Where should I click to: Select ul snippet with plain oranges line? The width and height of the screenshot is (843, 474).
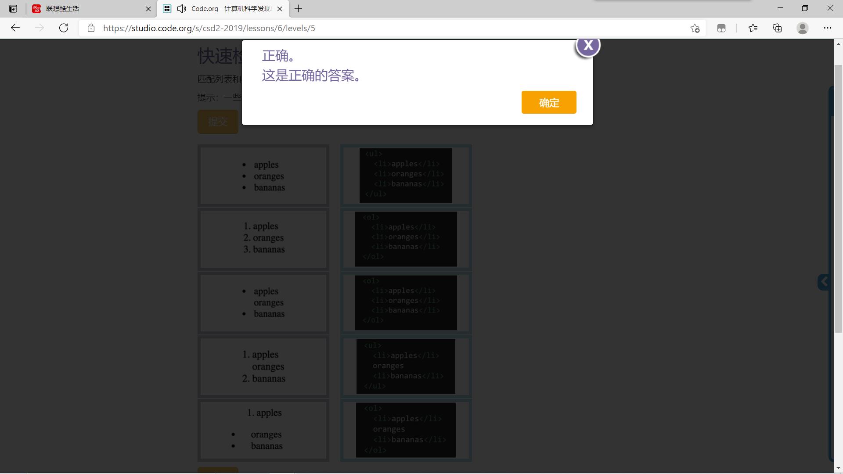coord(406,366)
